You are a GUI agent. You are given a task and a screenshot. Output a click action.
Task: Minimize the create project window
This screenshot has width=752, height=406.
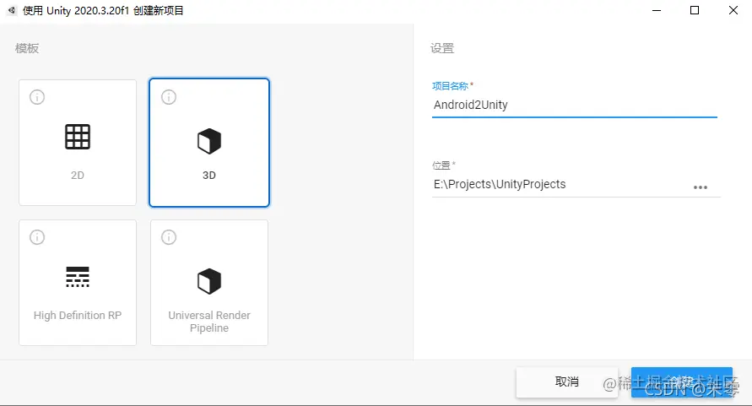coord(657,10)
